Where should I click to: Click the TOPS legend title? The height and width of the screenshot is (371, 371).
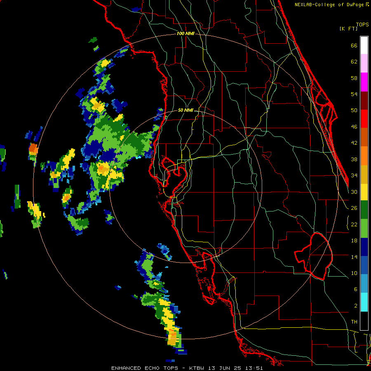(362, 24)
